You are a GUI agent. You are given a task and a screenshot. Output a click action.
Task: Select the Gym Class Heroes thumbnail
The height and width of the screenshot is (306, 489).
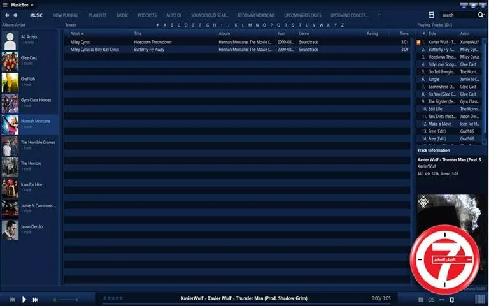(x=10, y=104)
